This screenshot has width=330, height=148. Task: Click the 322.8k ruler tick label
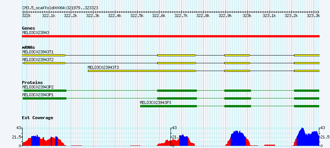pyautogui.click(x=203, y=16)
